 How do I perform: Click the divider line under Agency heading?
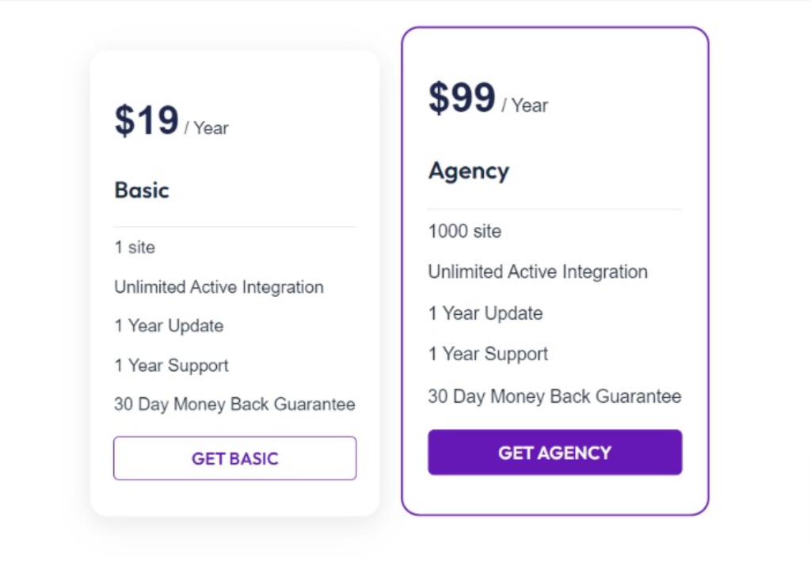[x=554, y=209]
